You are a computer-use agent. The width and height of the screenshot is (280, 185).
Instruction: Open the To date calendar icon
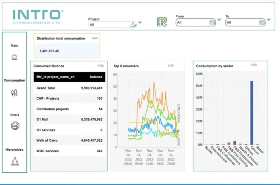pos(261,22)
